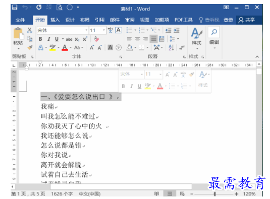The image size is (270, 199).
Task: Sort text with the A-Z sort icon
Action: [x=171, y=47]
